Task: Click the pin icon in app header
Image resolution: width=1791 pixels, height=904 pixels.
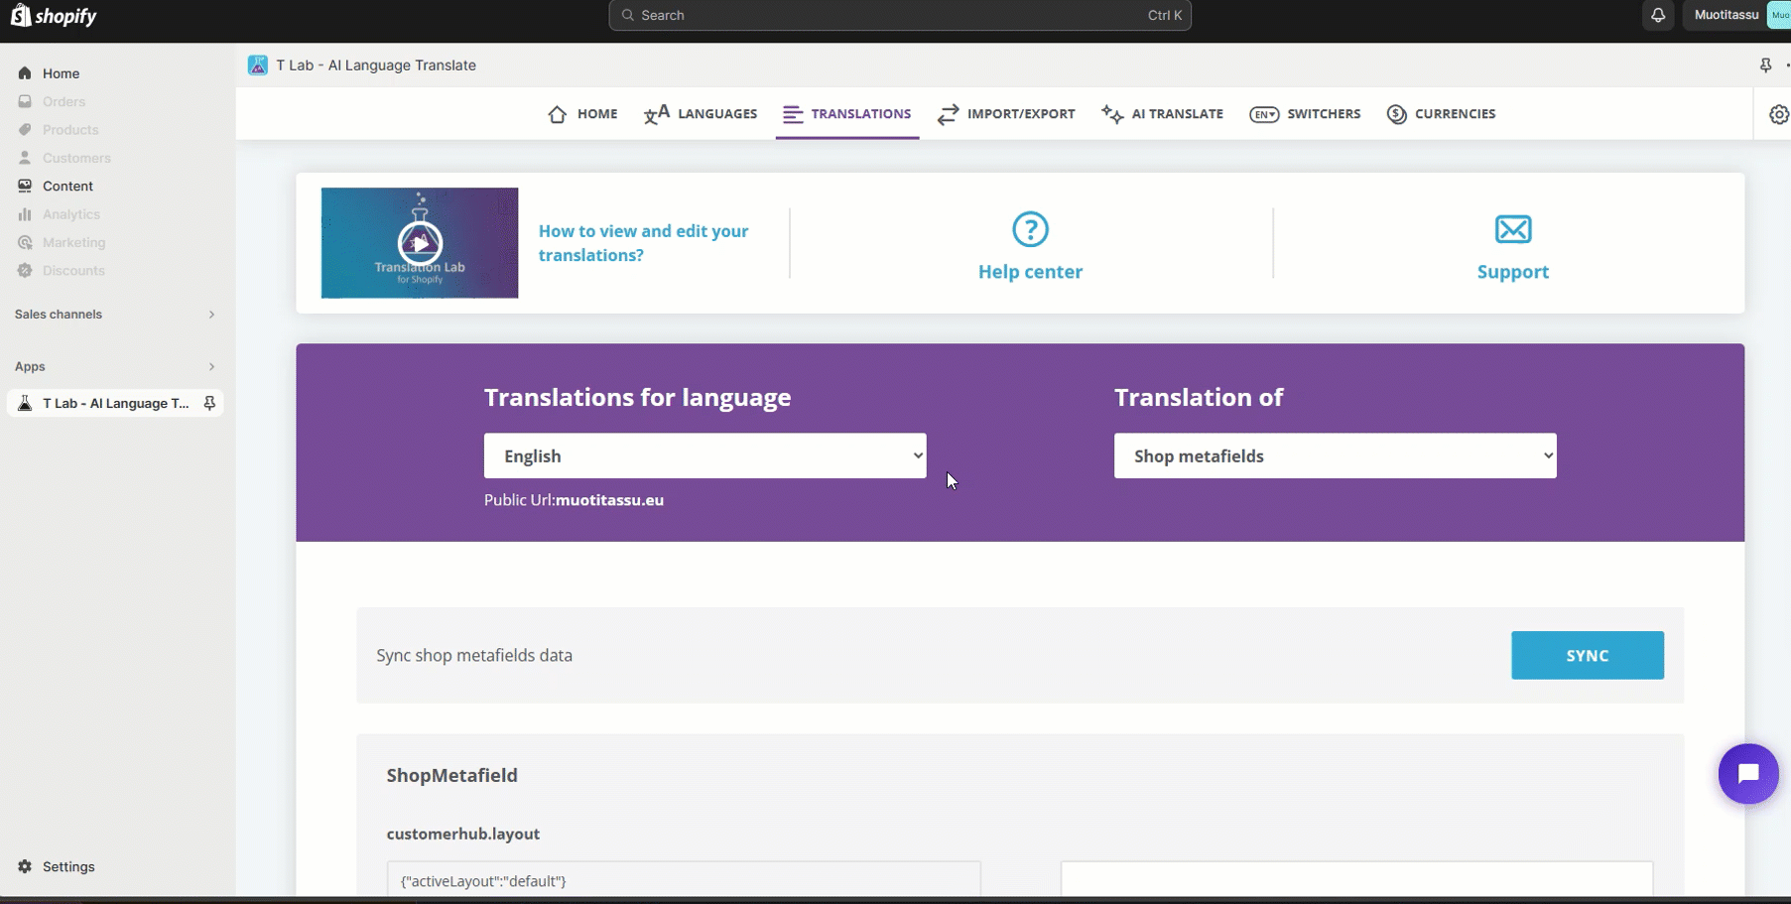Action: click(x=1765, y=65)
